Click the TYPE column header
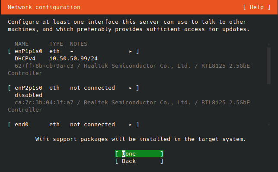The height and width of the screenshot is (172, 278). pos(56,44)
